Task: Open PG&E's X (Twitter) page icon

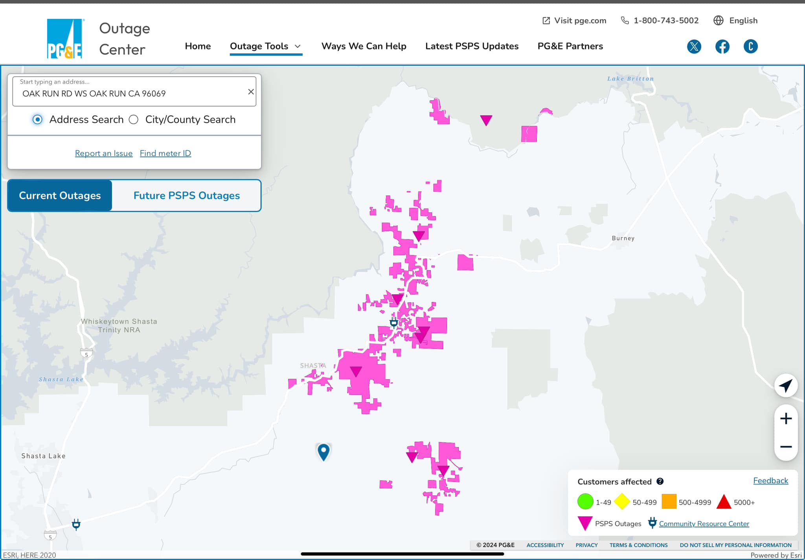Action: pyautogui.click(x=694, y=46)
